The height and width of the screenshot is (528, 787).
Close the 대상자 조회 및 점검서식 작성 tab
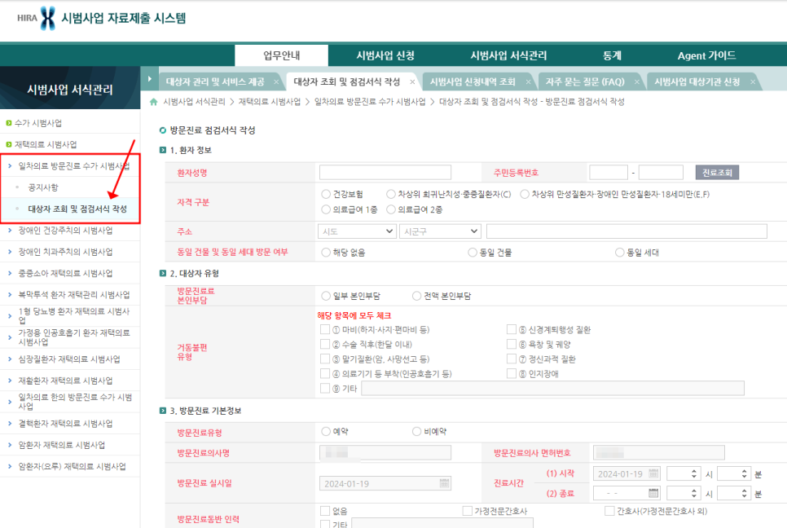(x=412, y=81)
